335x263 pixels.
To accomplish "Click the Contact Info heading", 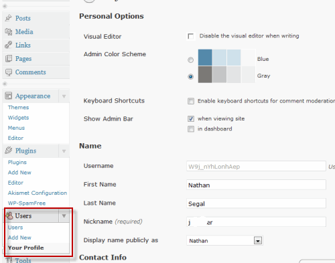I will pyautogui.click(x=103, y=257).
